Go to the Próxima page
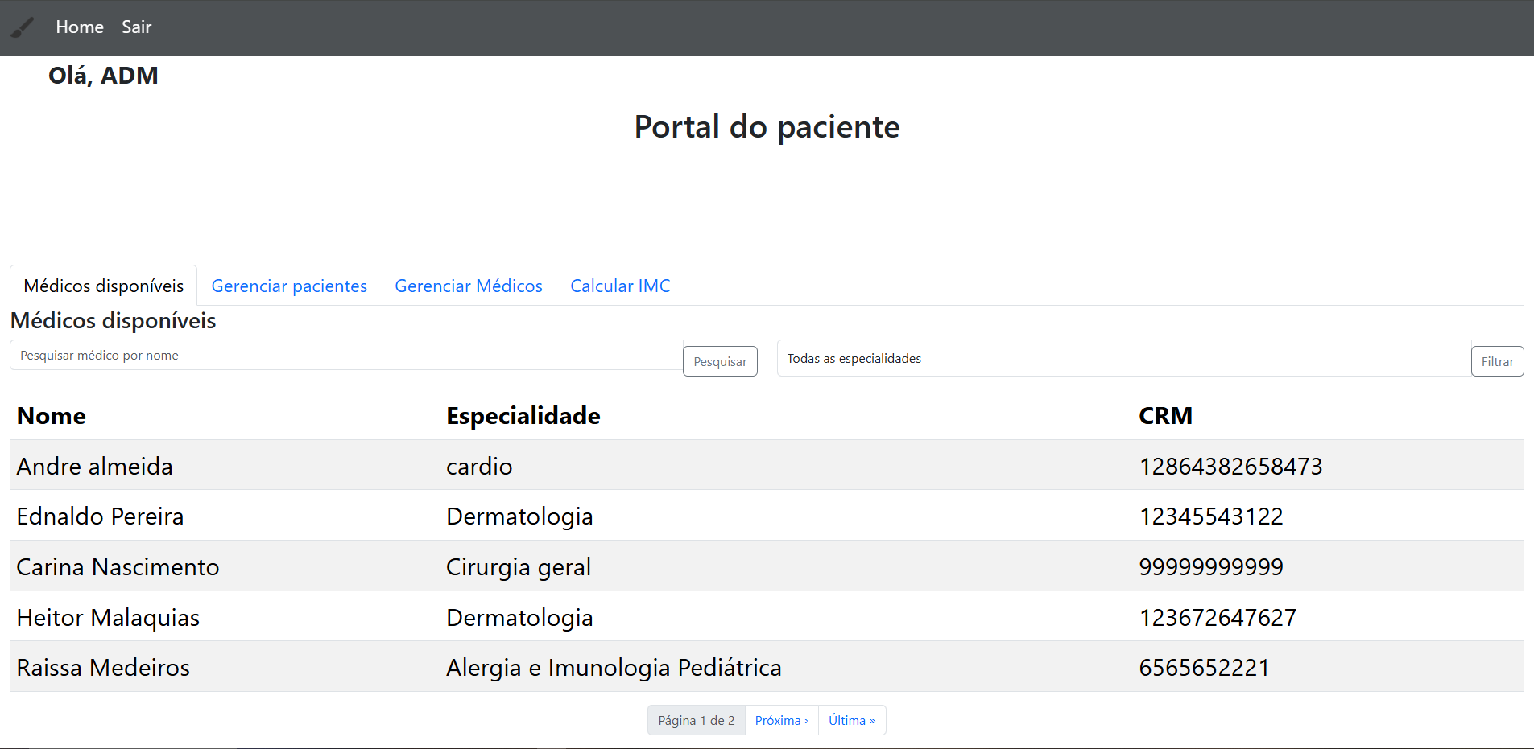 click(781, 720)
